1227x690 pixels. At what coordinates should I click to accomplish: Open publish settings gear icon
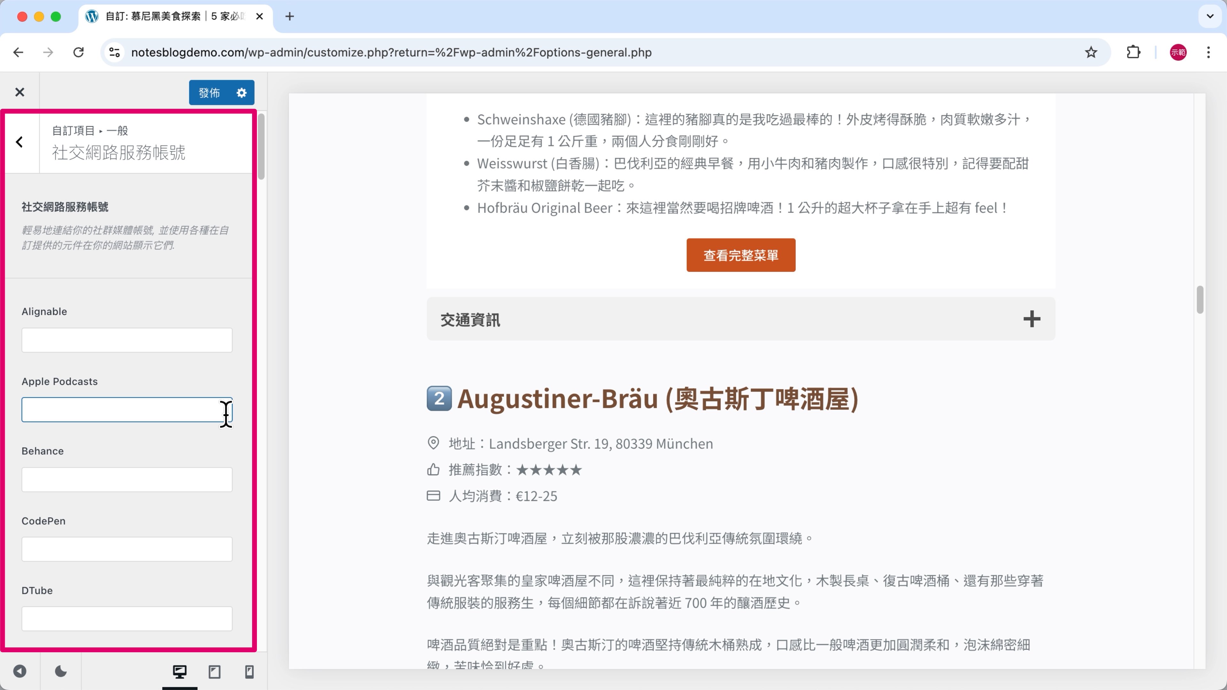(242, 92)
